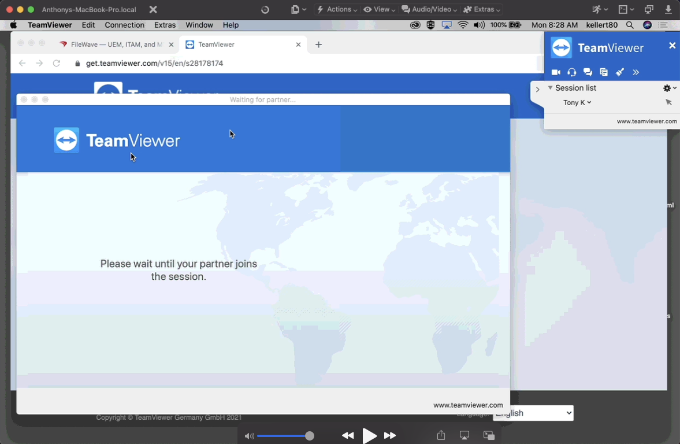
Task: Toggle remote pointer for Tony K
Action: tap(668, 102)
